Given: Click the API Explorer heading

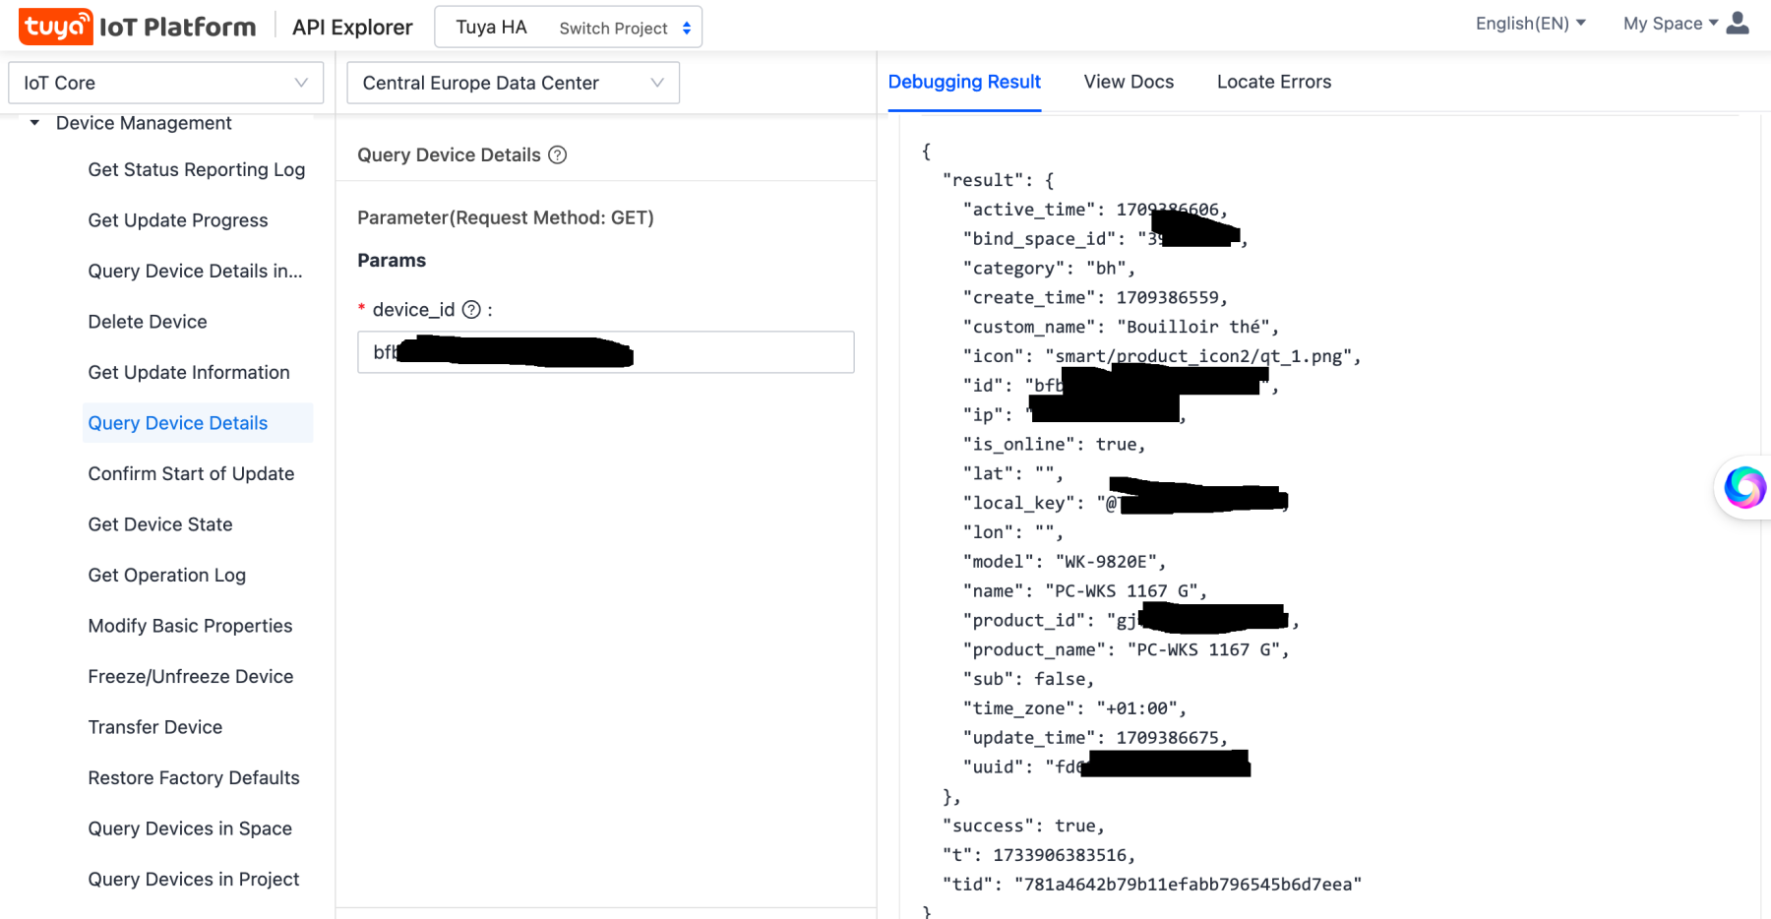Looking at the screenshot, I should (352, 28).
